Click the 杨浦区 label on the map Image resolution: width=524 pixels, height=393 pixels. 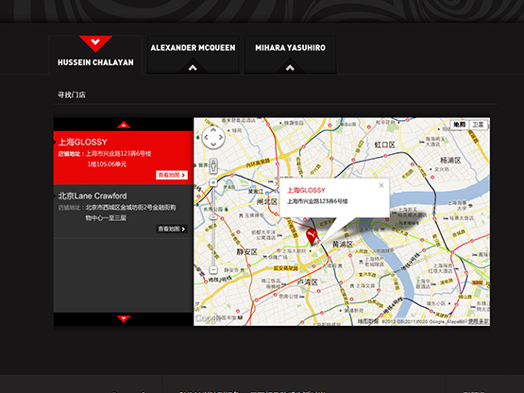[x=450, y=161]
